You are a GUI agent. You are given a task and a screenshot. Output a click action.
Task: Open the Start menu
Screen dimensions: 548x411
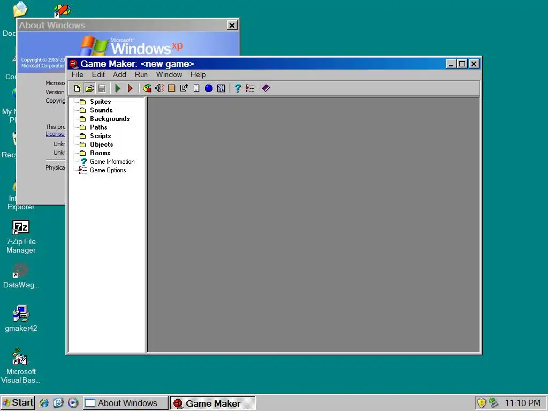(x=18, y=403)
